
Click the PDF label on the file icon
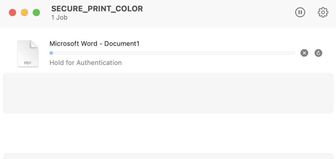coord(28,63)
